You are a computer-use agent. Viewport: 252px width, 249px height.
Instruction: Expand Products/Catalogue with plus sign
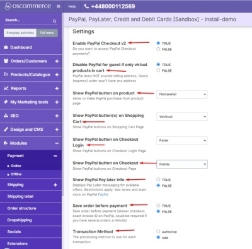click(57, 75)
